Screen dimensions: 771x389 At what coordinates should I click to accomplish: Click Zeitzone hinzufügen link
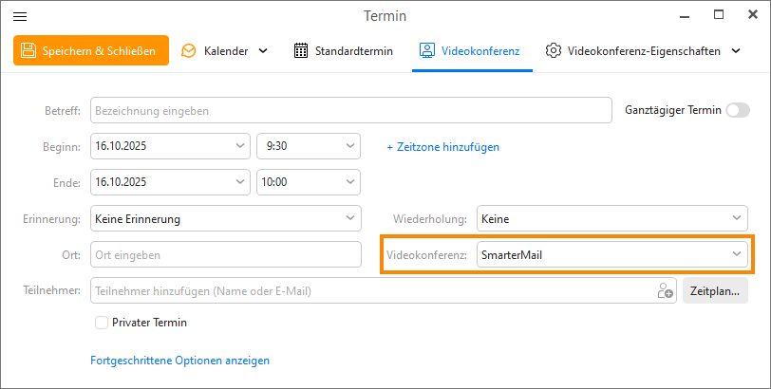coord(442,147)
